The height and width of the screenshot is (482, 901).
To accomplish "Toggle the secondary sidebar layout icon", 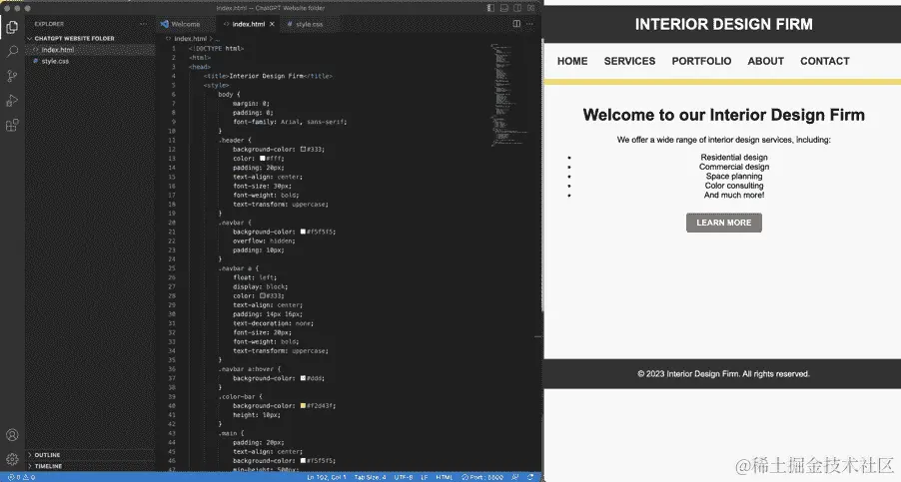I will (517, 8).
